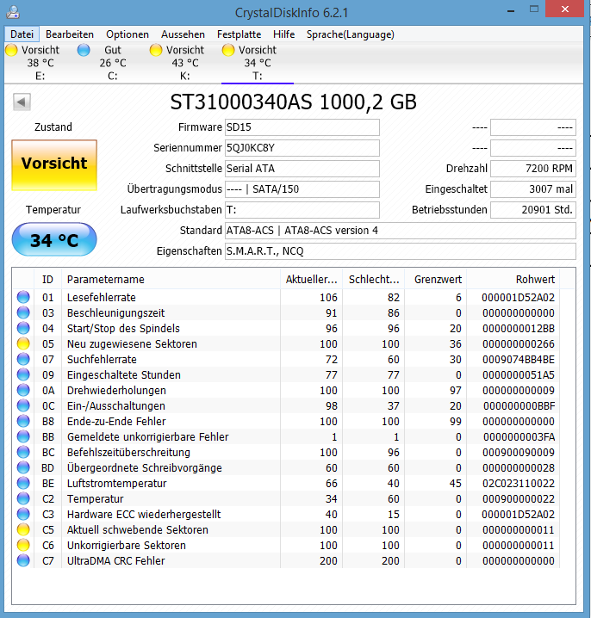Image resolution: width=591 pixels, height=618 pixels.
Task: Click the Betriebsstunden field 20901 Std.
Action: coord(533,210)
